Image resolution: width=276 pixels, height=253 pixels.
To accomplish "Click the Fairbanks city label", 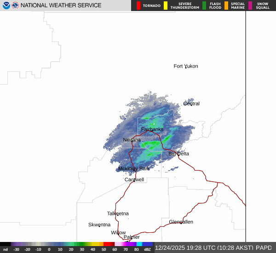I will 152,129.
